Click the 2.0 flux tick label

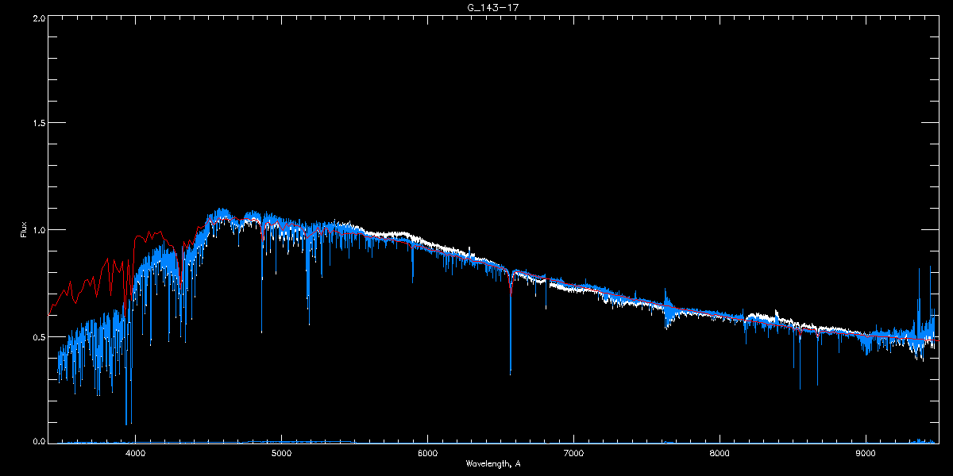tap(39, 17)
